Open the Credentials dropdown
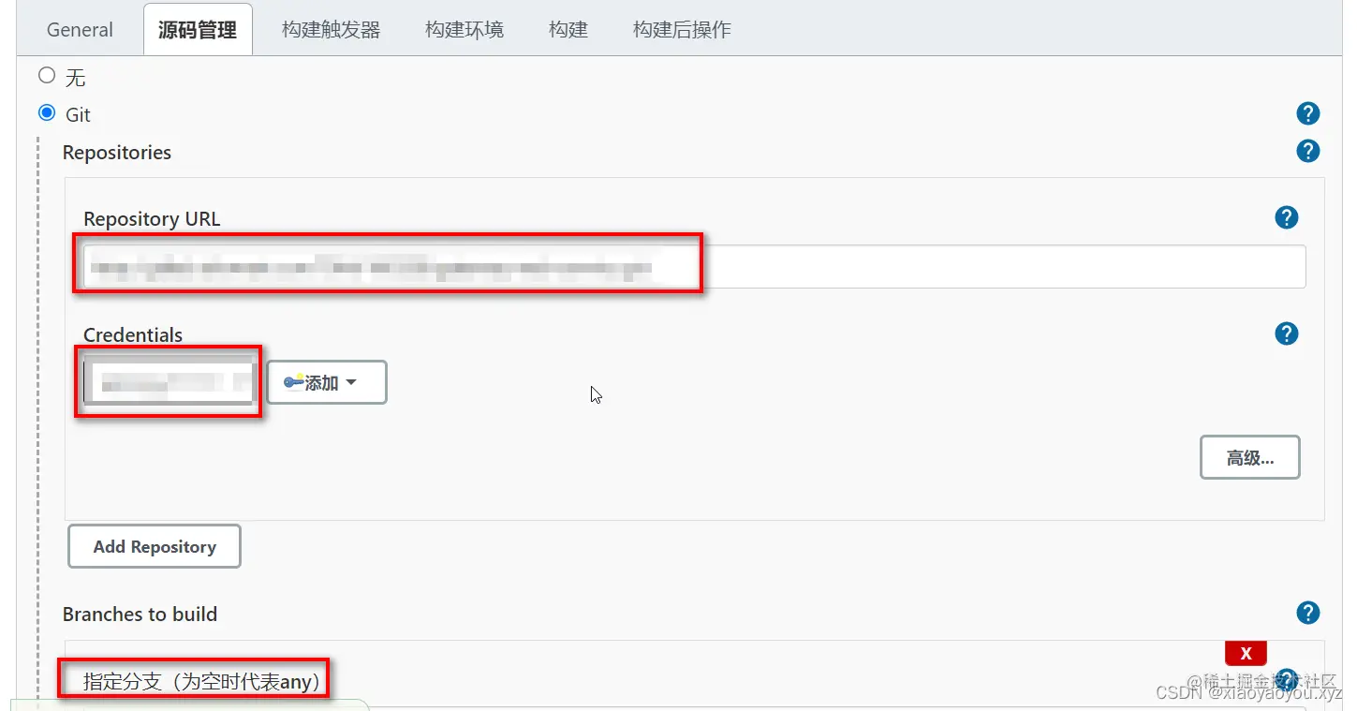This screenshot has height=711, width=1357. point(170,381)
